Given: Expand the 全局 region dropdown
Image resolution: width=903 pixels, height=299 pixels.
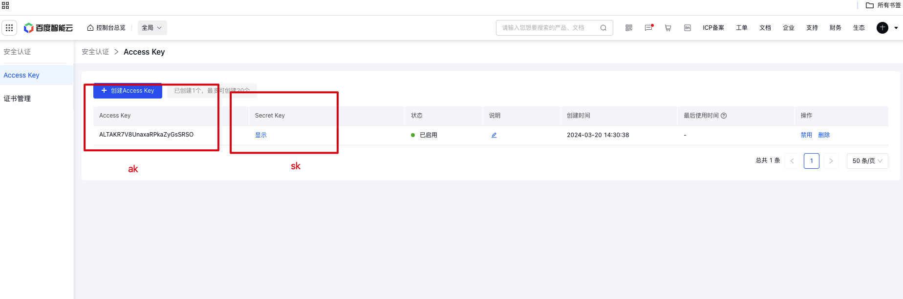Looking at the screenshot, I should pyautogui.click(x=152, y=28).
